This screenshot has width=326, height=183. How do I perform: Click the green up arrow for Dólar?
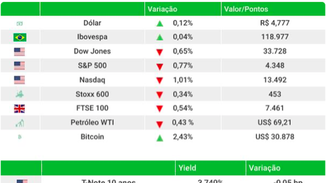tap(160, 24)
